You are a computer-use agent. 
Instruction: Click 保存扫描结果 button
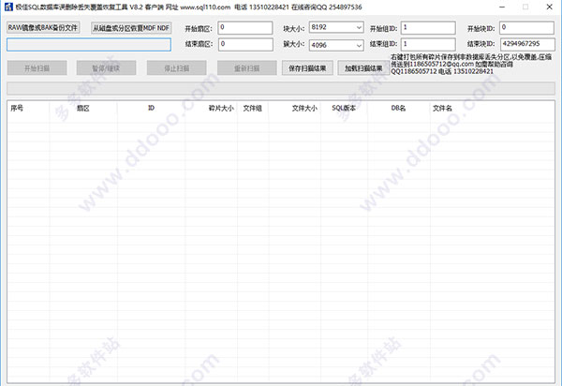click(307, 68)
